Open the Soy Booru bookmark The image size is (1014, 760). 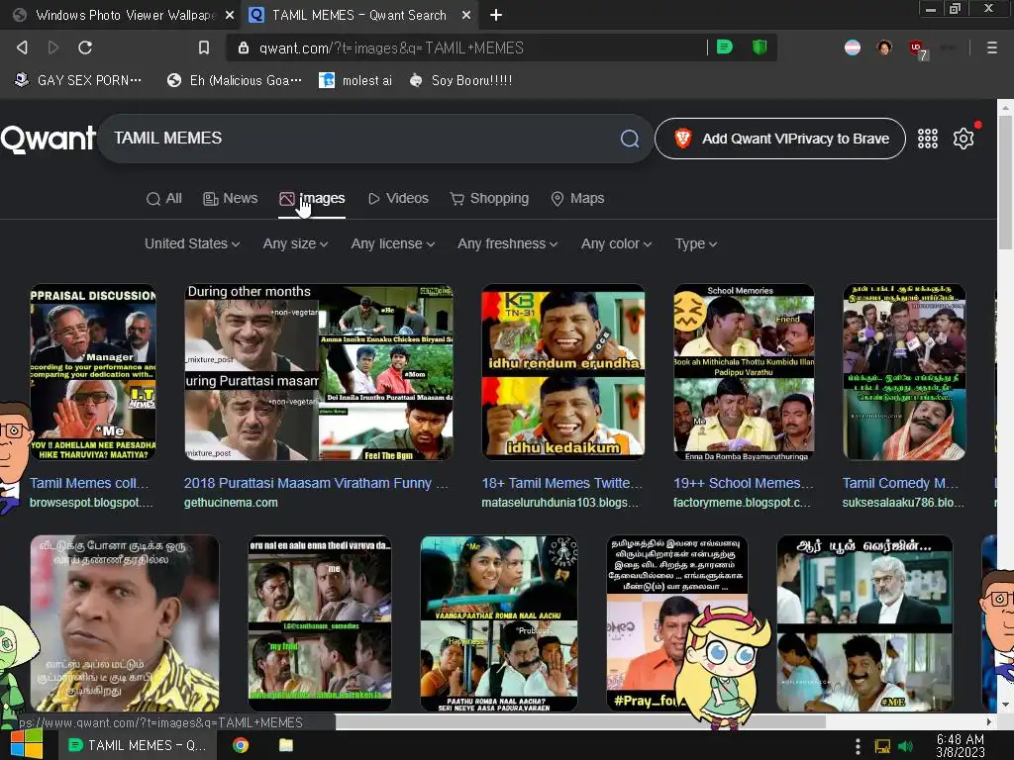click(x=461, y=80)
